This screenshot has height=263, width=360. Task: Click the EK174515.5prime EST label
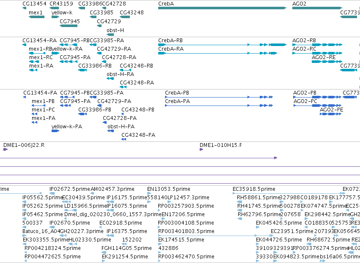[181, 240]
